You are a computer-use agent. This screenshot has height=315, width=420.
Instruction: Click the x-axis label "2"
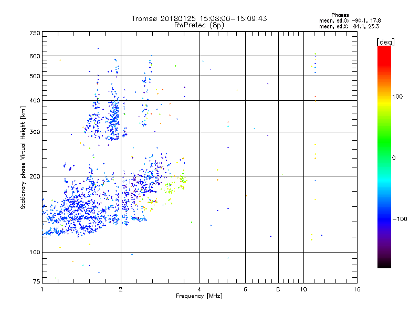coord(121,289)
